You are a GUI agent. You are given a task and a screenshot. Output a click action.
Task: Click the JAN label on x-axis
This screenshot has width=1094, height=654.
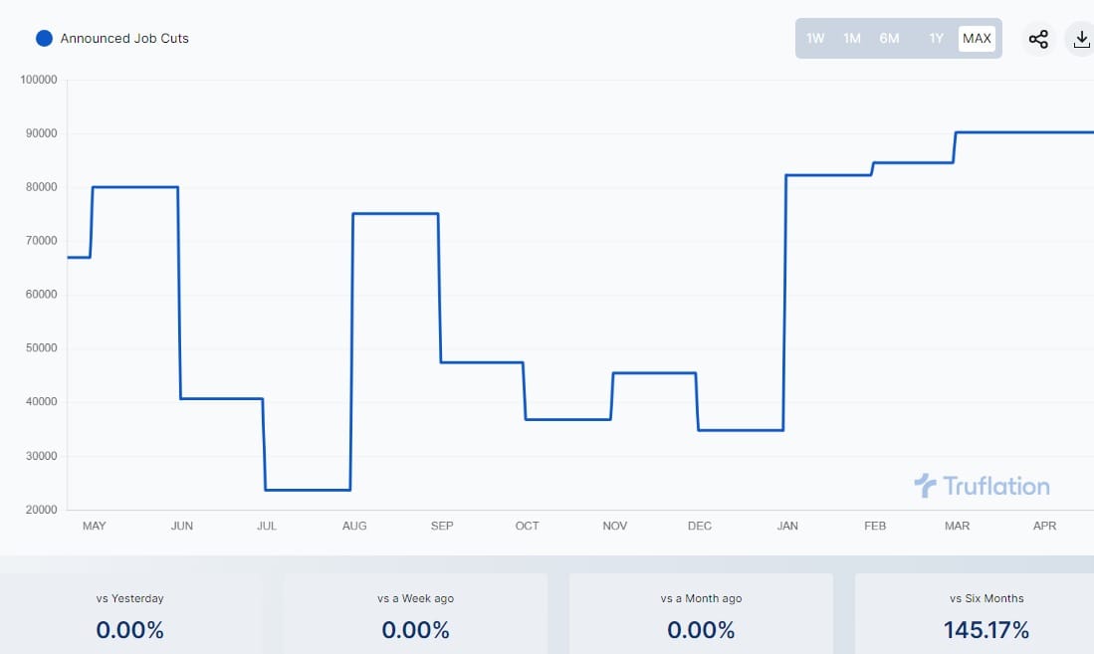tap(787, 526)
